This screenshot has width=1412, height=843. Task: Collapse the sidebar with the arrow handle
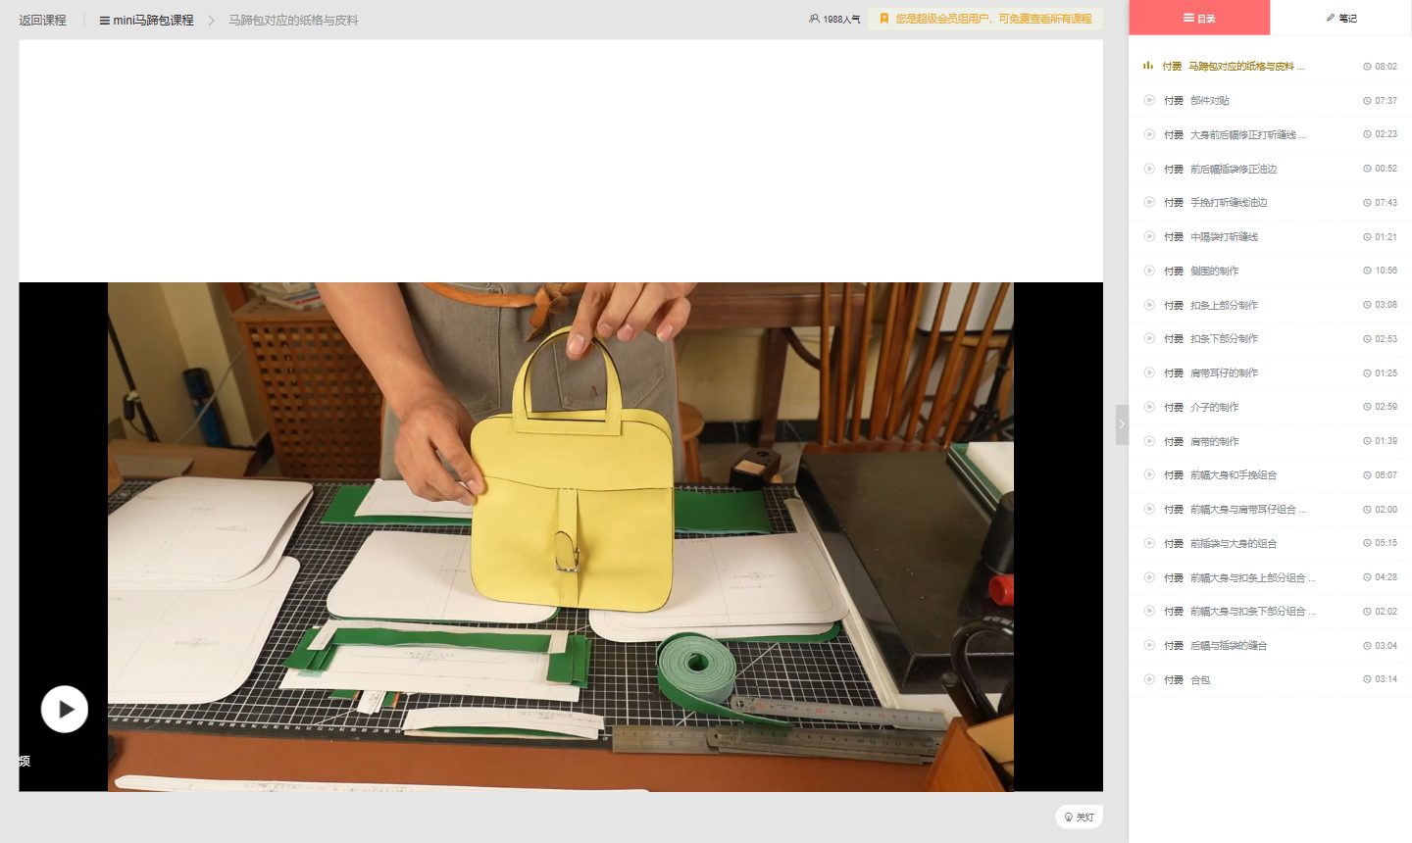coord(1122,424)
